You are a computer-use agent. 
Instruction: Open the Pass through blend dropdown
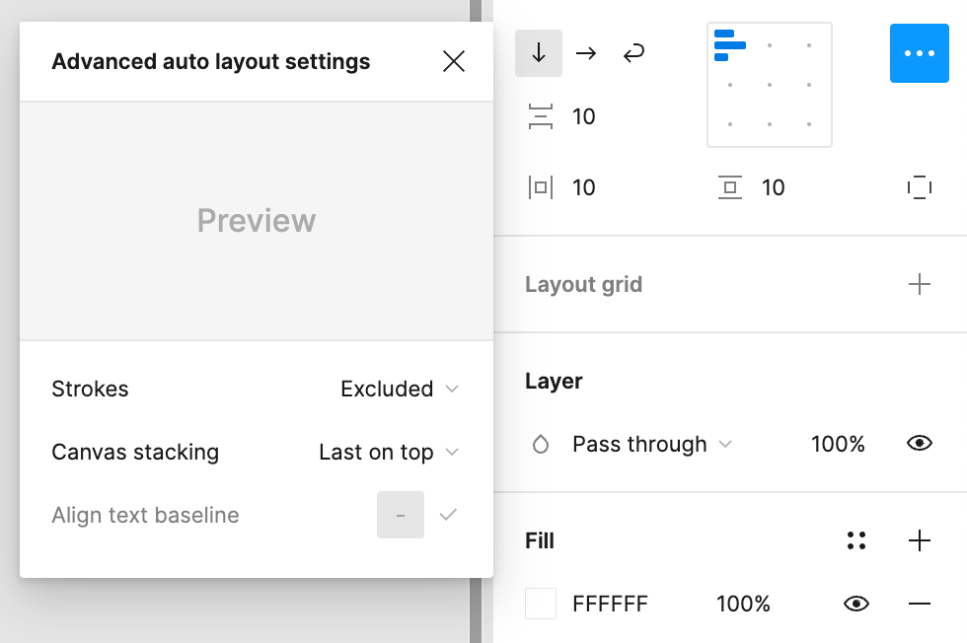(x=651, y=444)
